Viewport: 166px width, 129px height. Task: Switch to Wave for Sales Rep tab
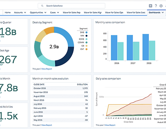pyautogui.click(x=72, y=13)
